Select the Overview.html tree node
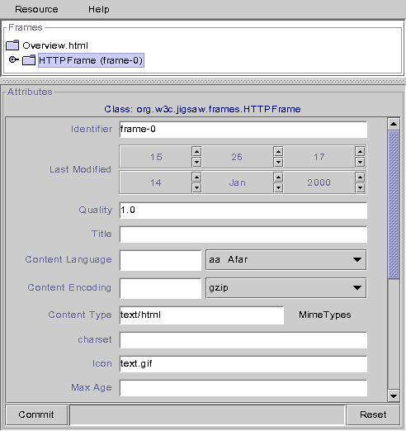This screenshot has height=431, width=406. pos(55,45)
